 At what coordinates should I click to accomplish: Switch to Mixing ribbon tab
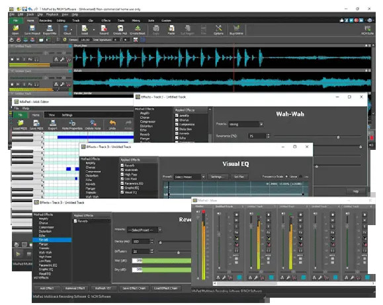tap(136, 20)
